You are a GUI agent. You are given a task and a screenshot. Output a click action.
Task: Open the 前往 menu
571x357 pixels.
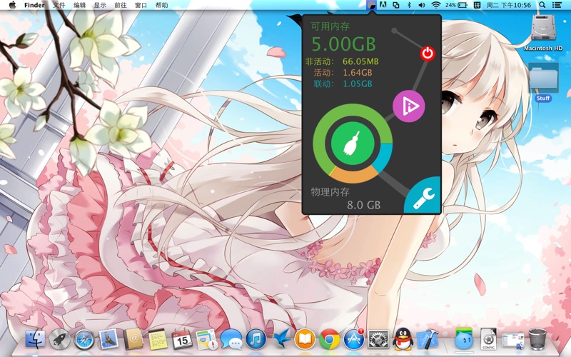[x=120, y=5]
